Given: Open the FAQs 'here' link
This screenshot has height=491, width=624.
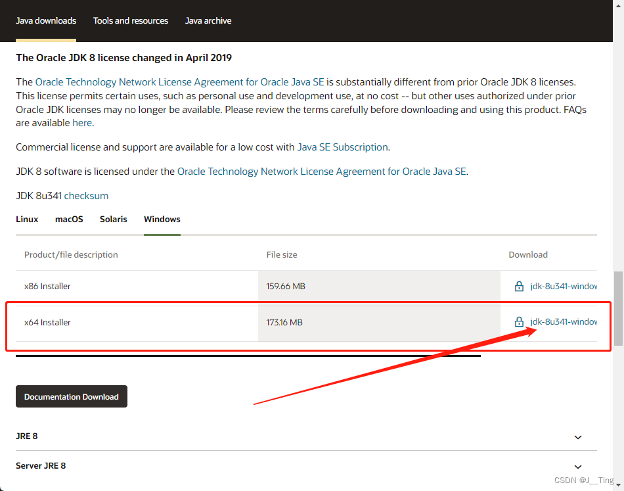Looking at the screenshot, I should [82, 123].
